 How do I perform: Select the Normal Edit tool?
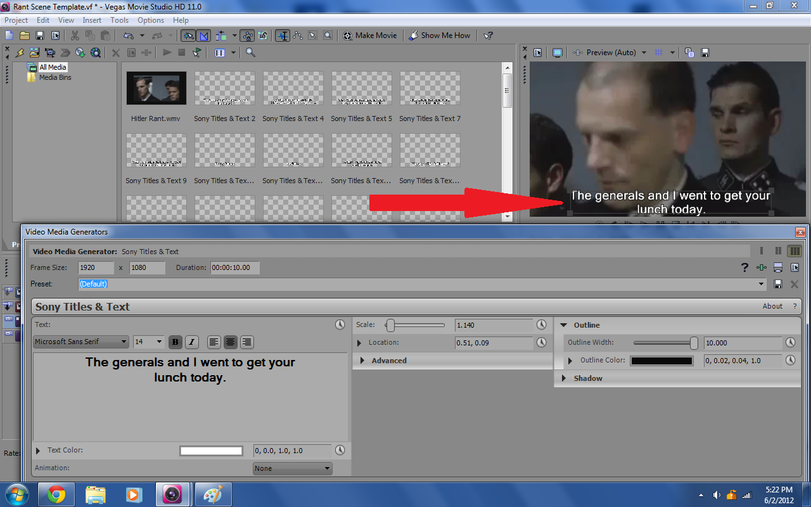[x=283, y=35]
